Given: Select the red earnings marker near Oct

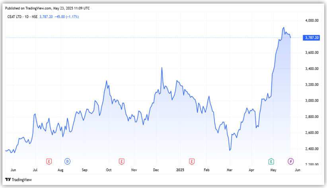Looking at the screenshot, I should [121, 161].
